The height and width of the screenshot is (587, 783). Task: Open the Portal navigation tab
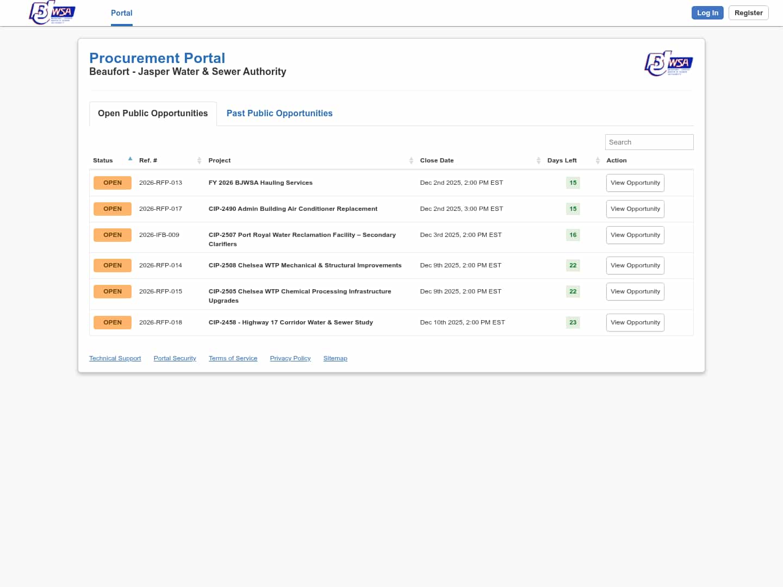point(121,13)
